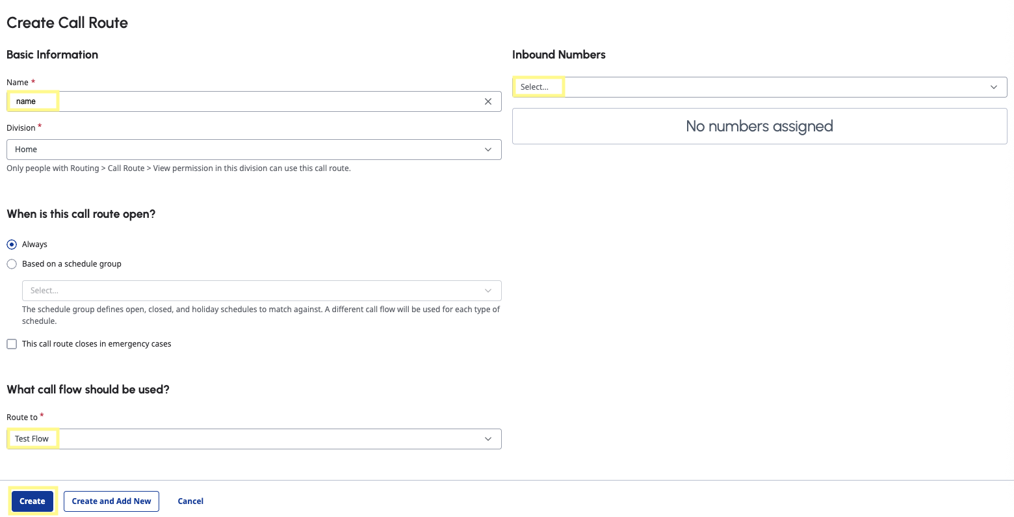Click the chevron arrow in the Route to field
1014x517 pixels.
488,439
